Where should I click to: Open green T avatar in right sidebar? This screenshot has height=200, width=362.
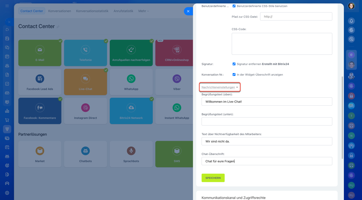(351, 116)
